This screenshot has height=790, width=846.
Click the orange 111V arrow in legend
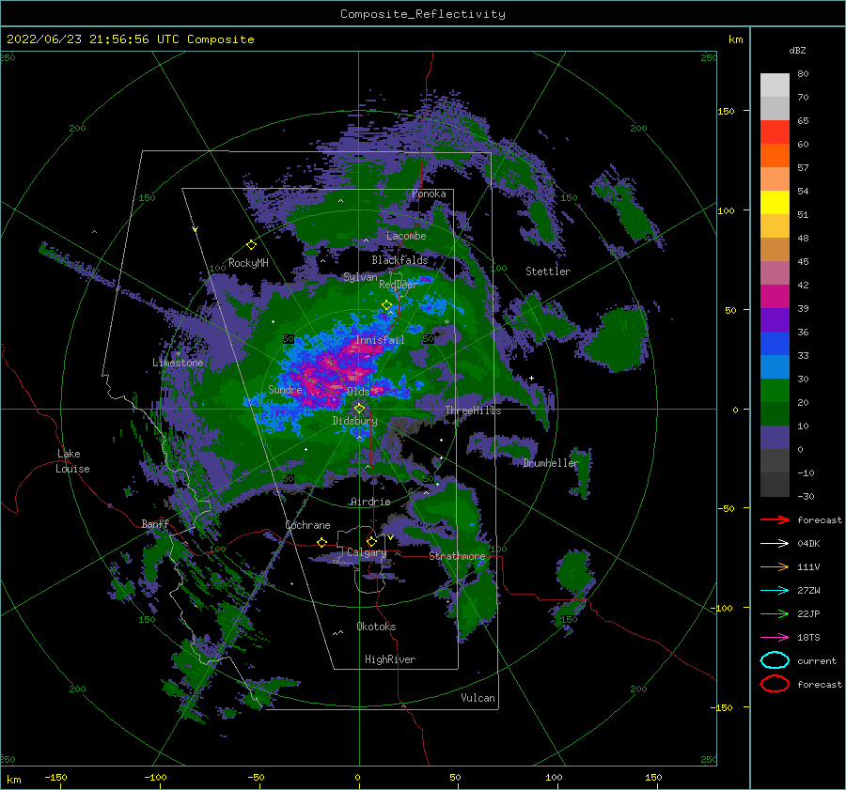tap(775, 566)
